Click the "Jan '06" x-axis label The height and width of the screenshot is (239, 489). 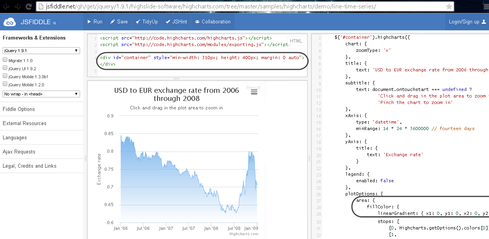point(121,228)
